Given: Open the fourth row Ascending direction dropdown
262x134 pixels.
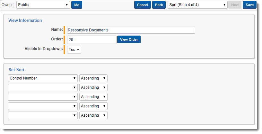Looking at the screenshot, I should coord(93,106).
